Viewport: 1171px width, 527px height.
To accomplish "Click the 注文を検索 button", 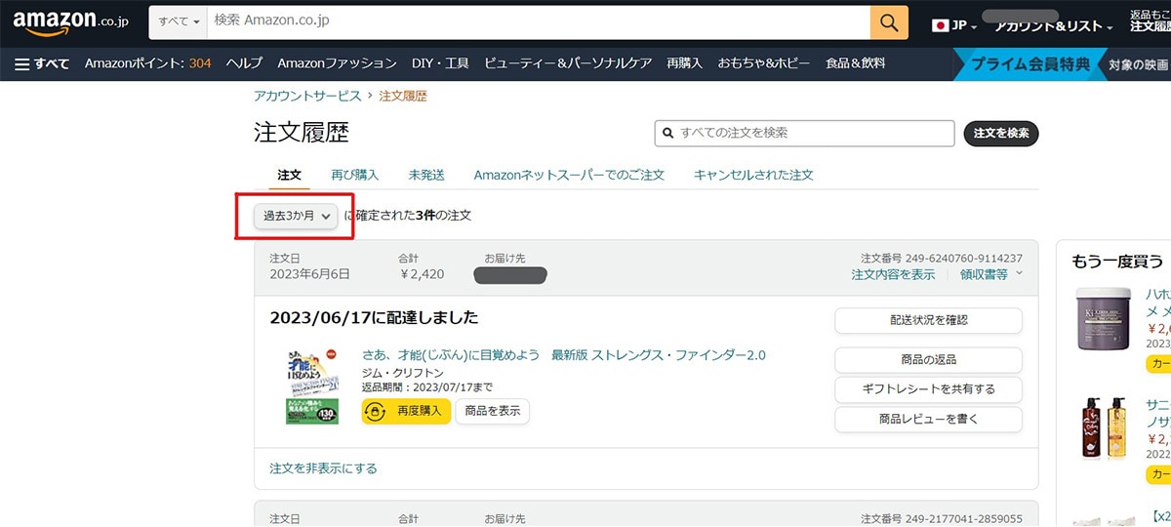I will click(1000, 133).
